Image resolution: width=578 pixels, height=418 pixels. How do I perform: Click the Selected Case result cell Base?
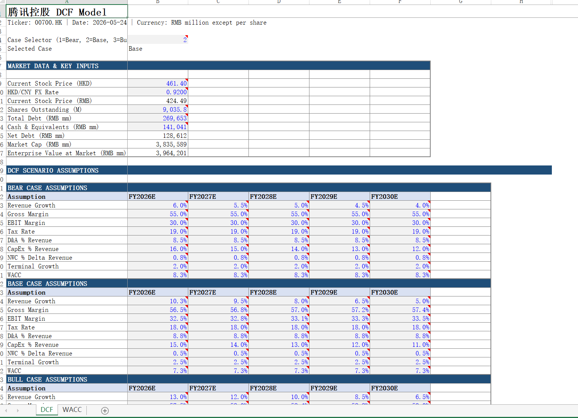pos(158,48)
